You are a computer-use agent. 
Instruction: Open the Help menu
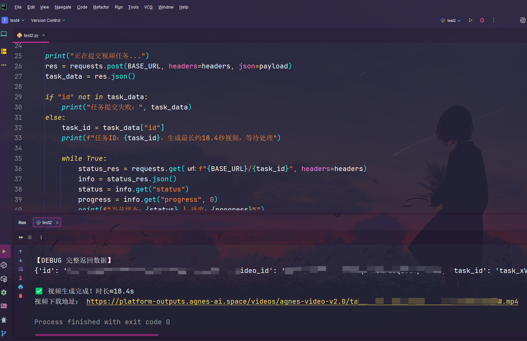click(184, 7)
